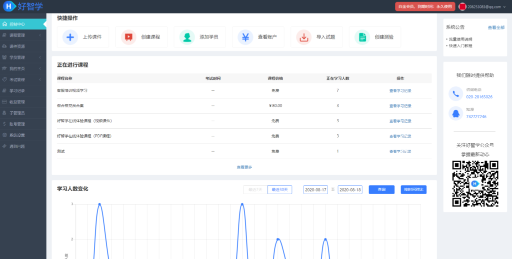Screen dimensions: 512x259
Task: Click the phone number 020-28165026
Action: coord(479,97)
